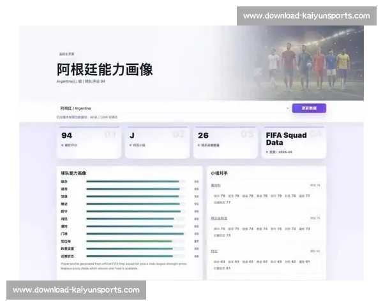The width and height of the screenshot is (383, 306).
Task: Click the squad count line below the selector
Action: tap(87, 117)
